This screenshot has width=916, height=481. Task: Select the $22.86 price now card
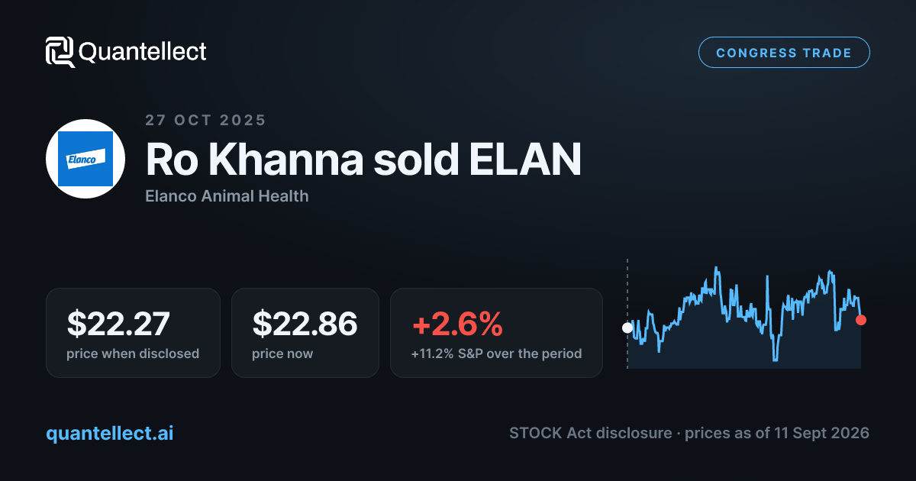point(305,333)
